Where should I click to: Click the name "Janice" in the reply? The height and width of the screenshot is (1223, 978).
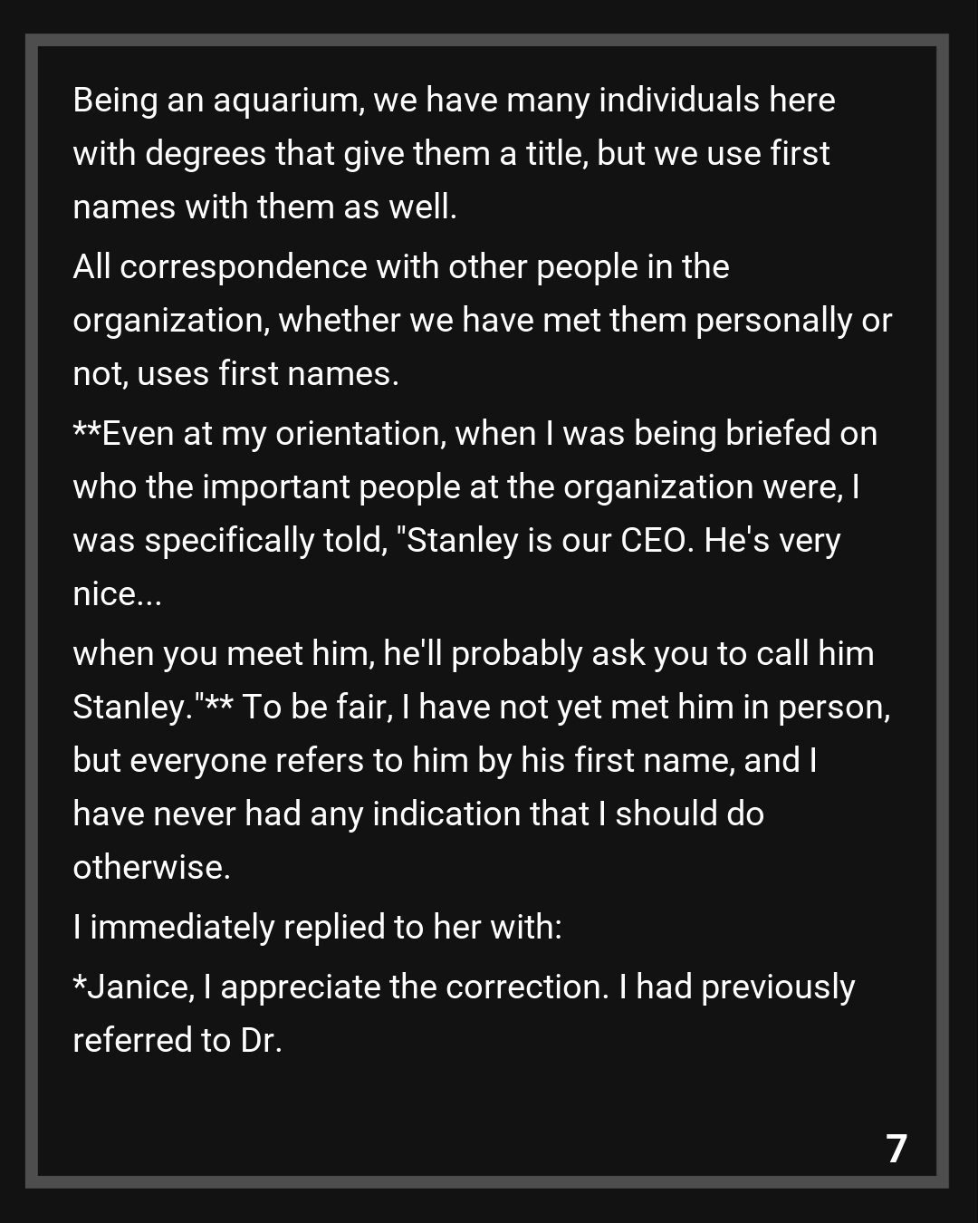pos(139,987)
